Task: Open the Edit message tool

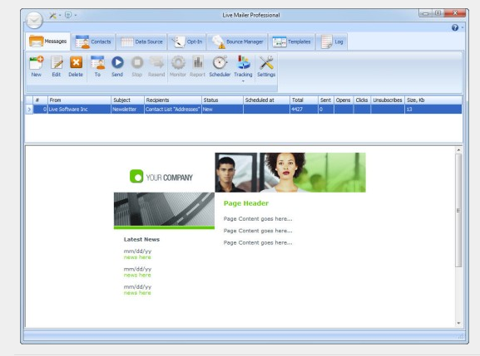Action: 57,66
